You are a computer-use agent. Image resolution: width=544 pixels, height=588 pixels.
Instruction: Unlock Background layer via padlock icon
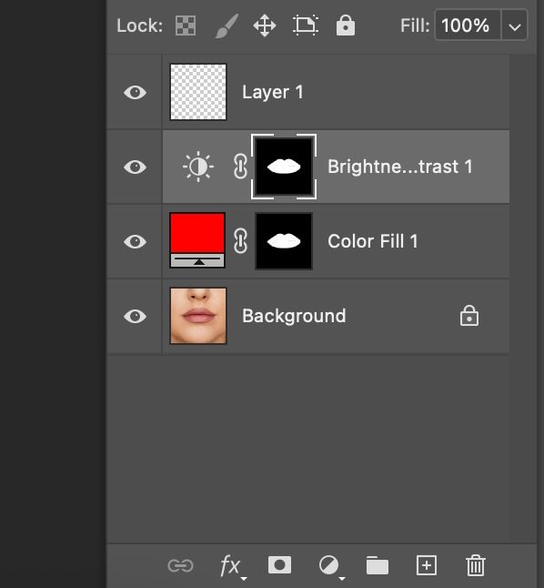tap(469, 316)
